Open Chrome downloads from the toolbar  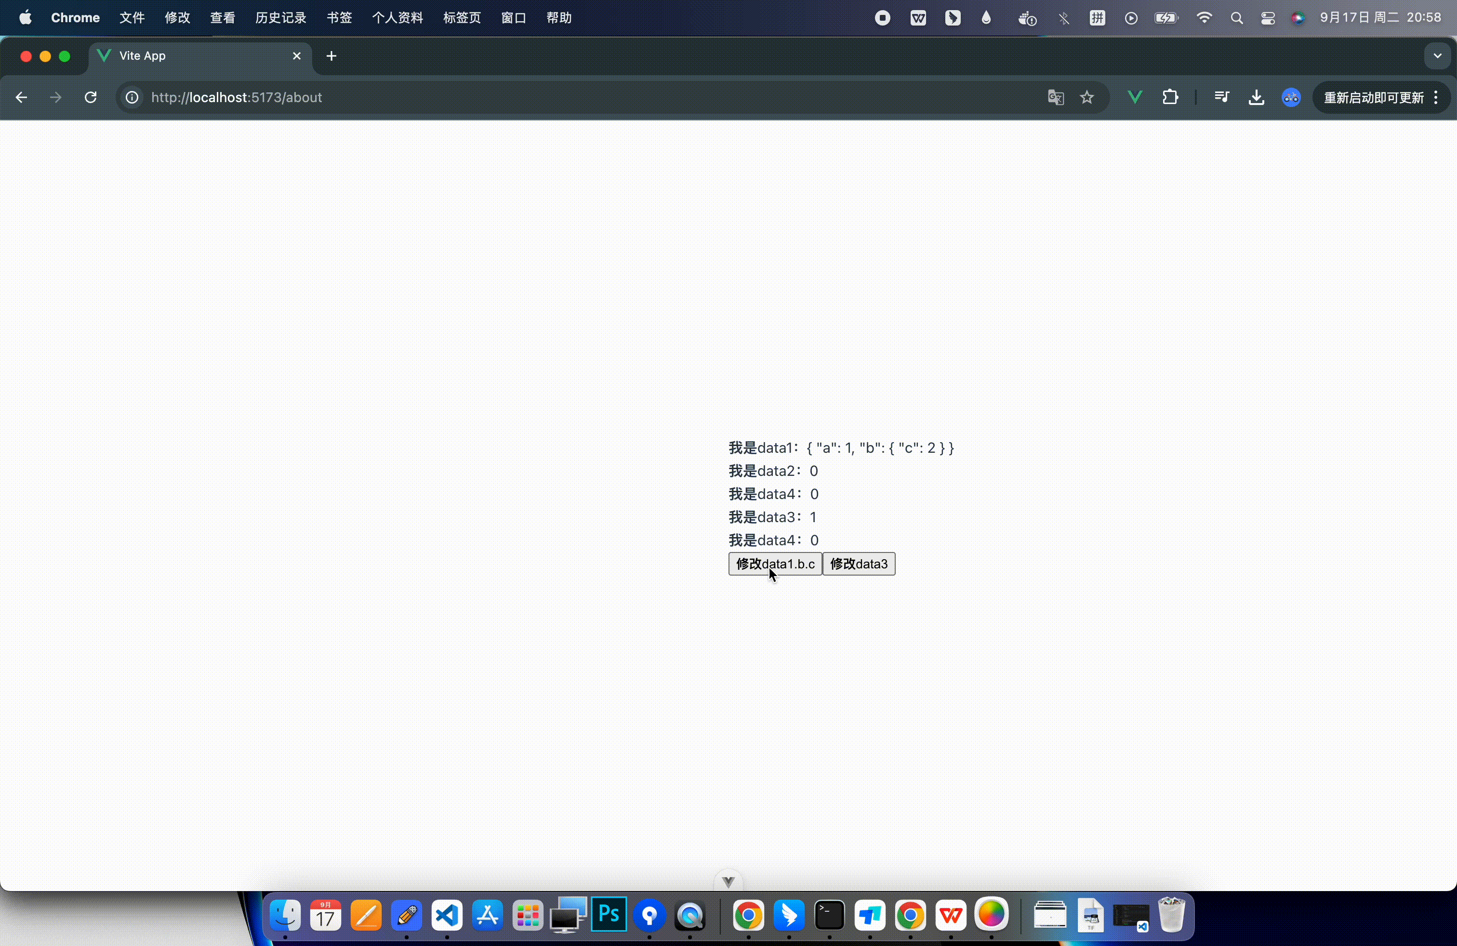1256,97
